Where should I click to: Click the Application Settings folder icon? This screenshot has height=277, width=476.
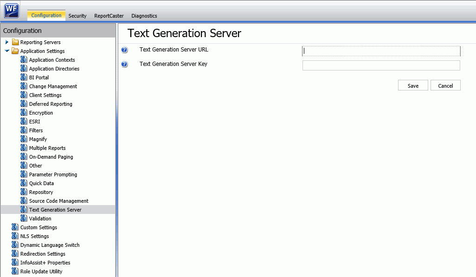pyautogui.click(x=15, y=51)
